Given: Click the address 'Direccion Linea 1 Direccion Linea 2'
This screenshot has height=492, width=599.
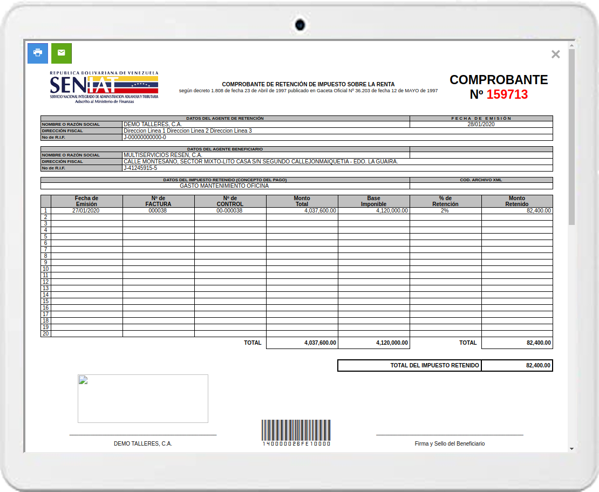Looking at the screenshot, I should 188,131.
